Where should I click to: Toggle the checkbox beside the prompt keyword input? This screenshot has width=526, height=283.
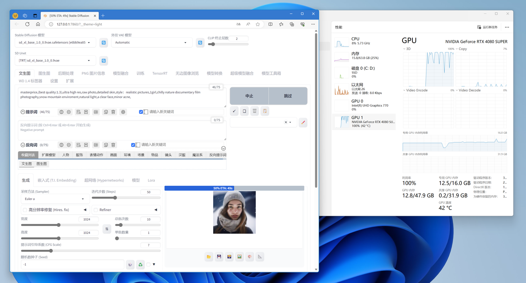(141, 112)
